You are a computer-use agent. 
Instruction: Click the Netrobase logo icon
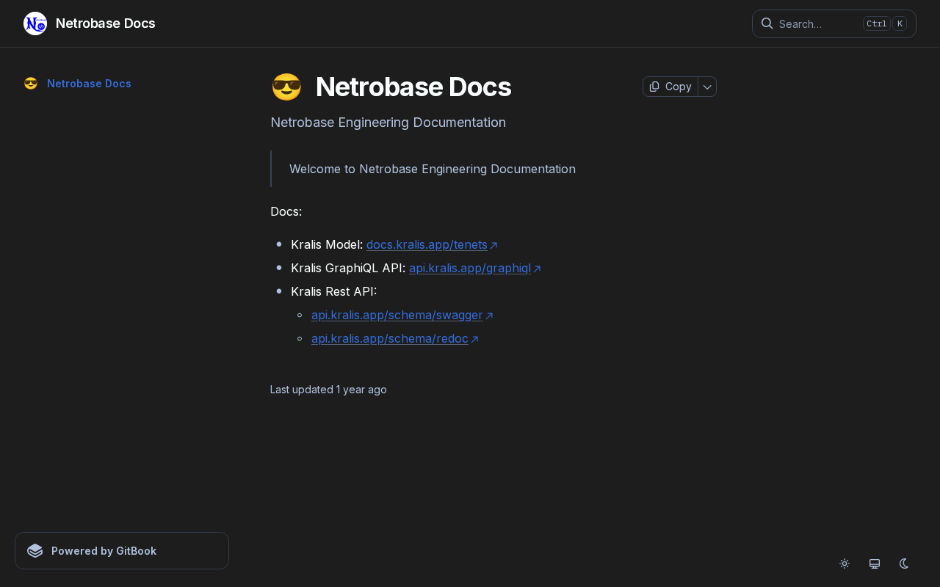coord(35,23)
